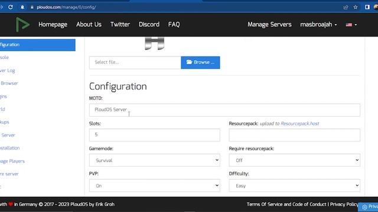Open the Difficulty dropdown set to Easy
The width and height of the screenshot is (378, 212).
294,185
